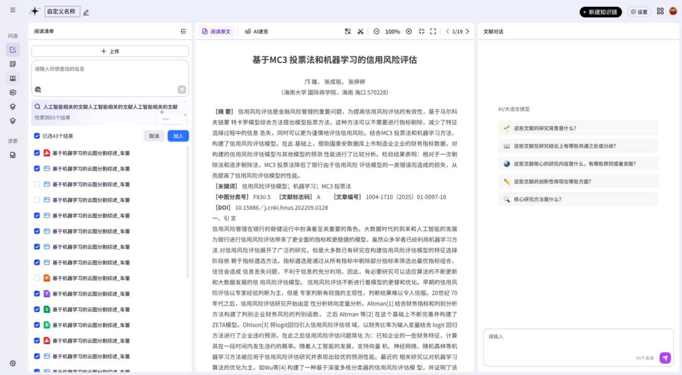Click the star logo icon
This screenshot has width=682, height=375.
[35, 11]
